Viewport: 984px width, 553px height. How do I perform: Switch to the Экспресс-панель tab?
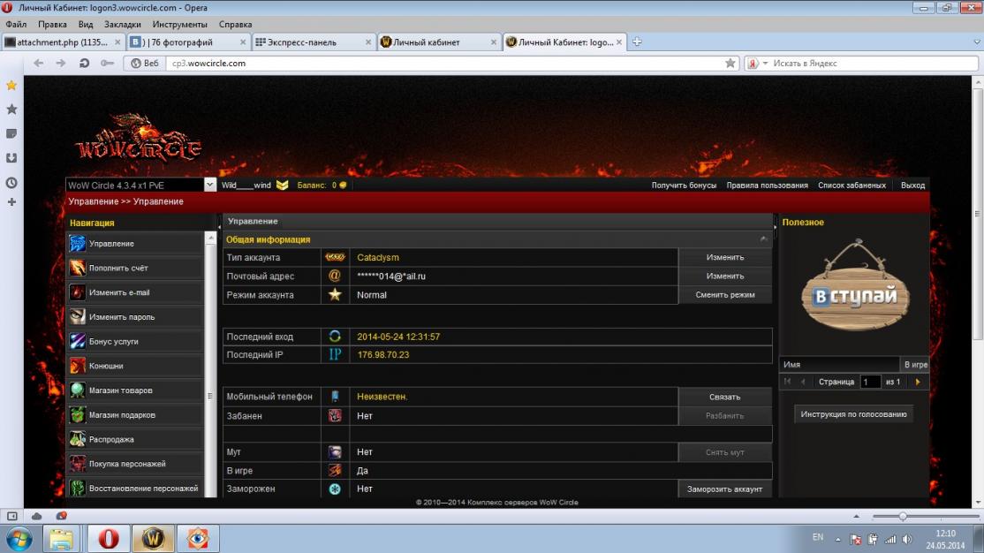pyautogui.click(x=312, y=42)
